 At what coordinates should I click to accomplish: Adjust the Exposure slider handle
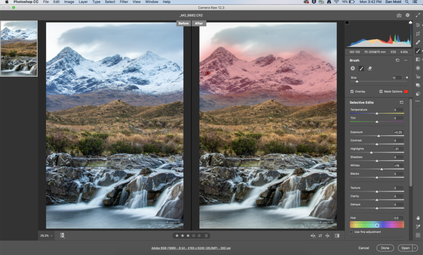point(379,136)
